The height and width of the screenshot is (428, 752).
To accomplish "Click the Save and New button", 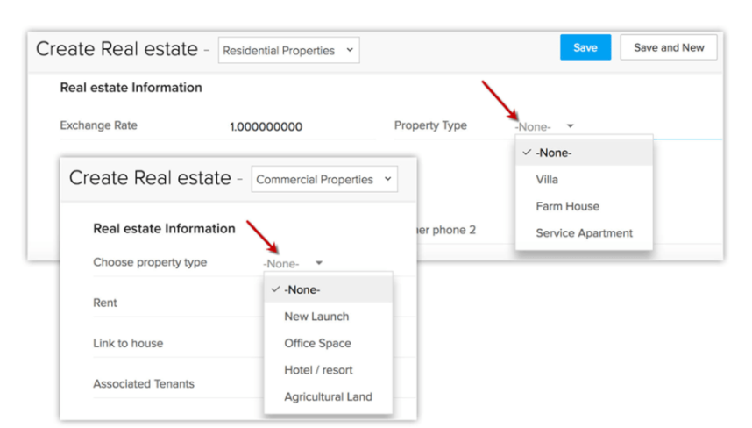I will (x=669, y=47).
